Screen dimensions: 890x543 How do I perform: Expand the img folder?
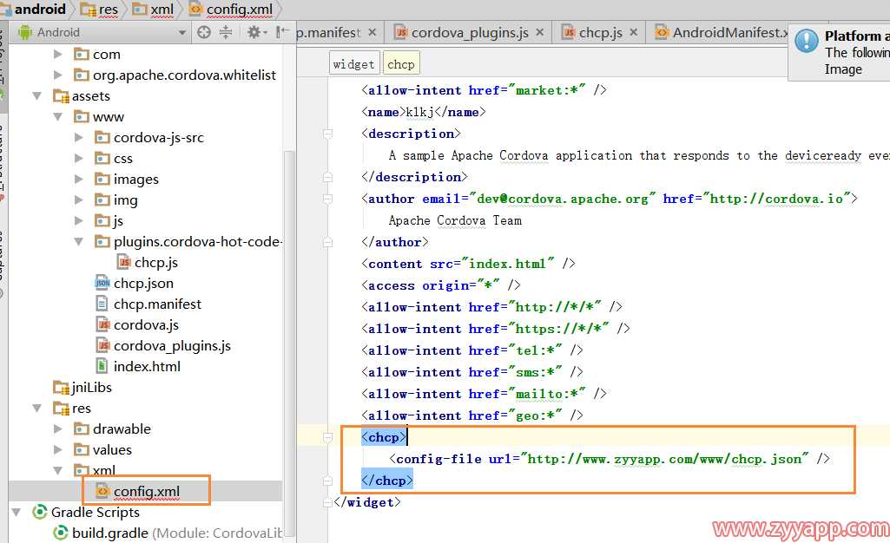click(x=79, y=200)
